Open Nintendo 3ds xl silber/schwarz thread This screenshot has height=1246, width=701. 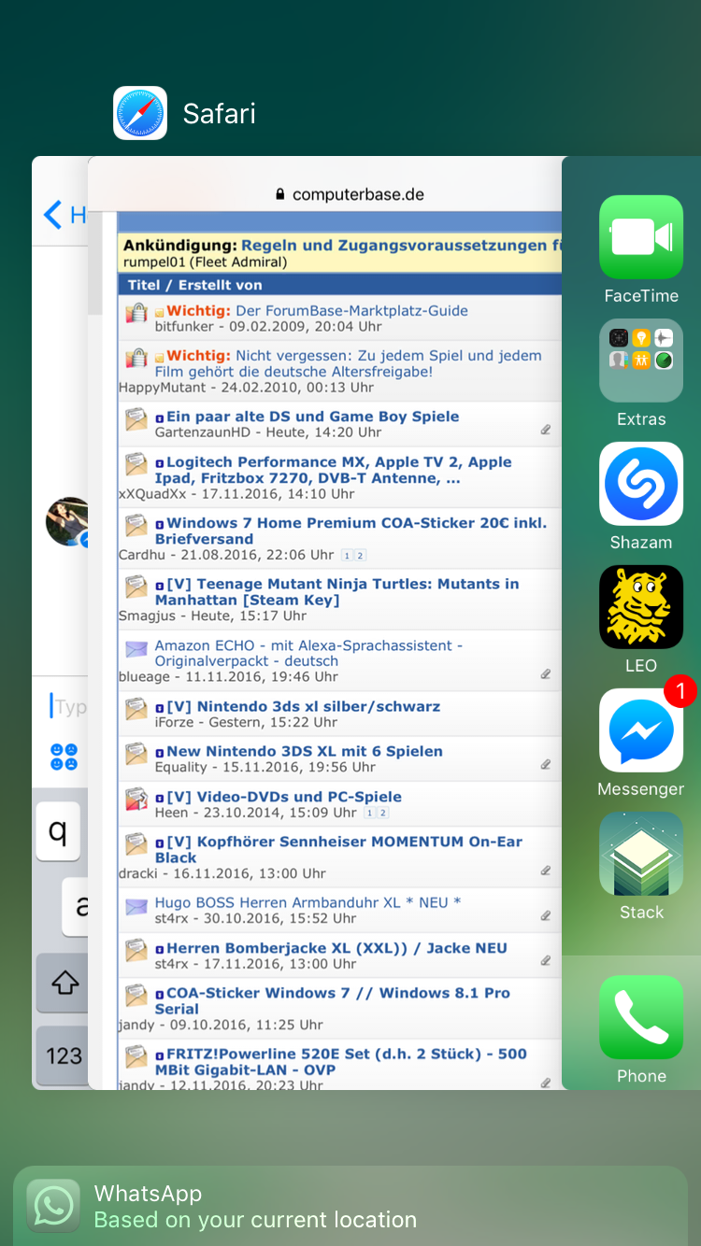click(303, 706)
